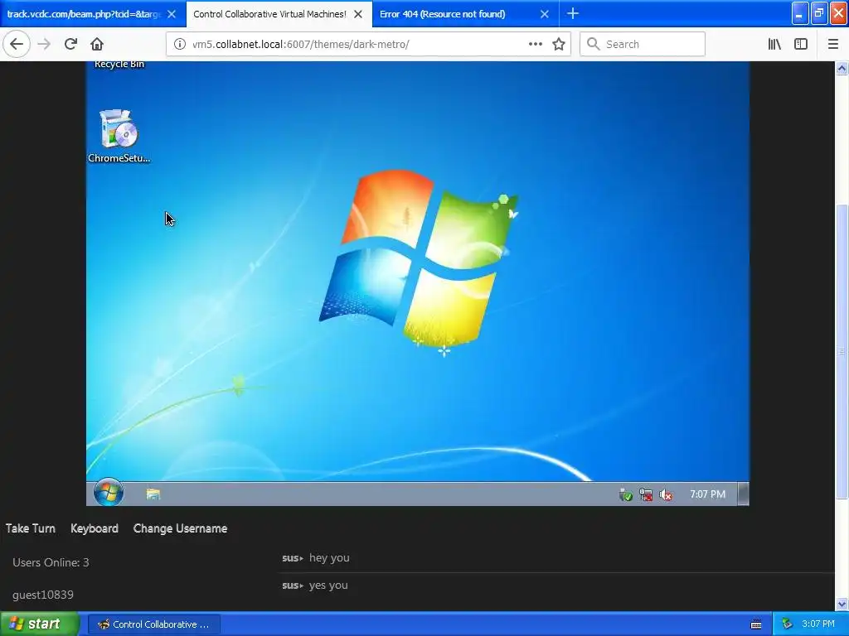Click the vertical scrollbar thumb
849x636 pixels.
tap(842, 351)
